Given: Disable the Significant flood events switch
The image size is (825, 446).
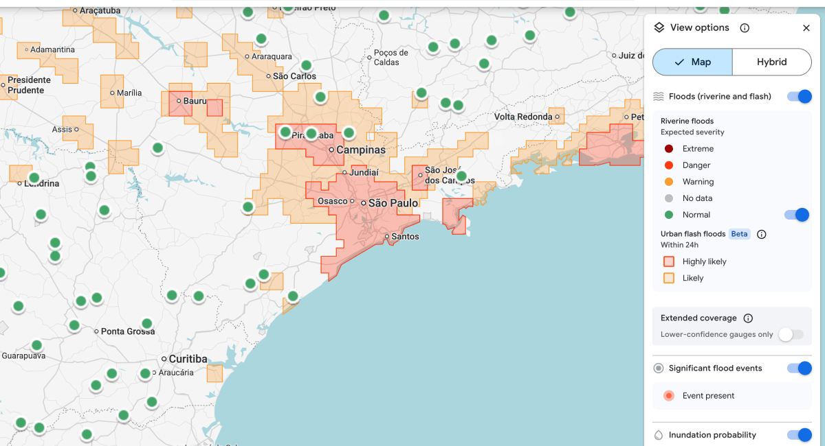Looking at the screenshot, I should click(x=799, y=368).
